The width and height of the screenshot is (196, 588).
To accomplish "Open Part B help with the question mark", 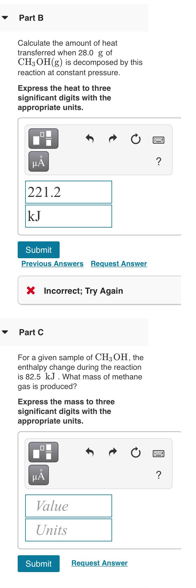I will click(159, 161).
